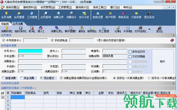Open 交班结算 toolbar icon
Viewport: 177px width, 110px height.
point(136,15)
